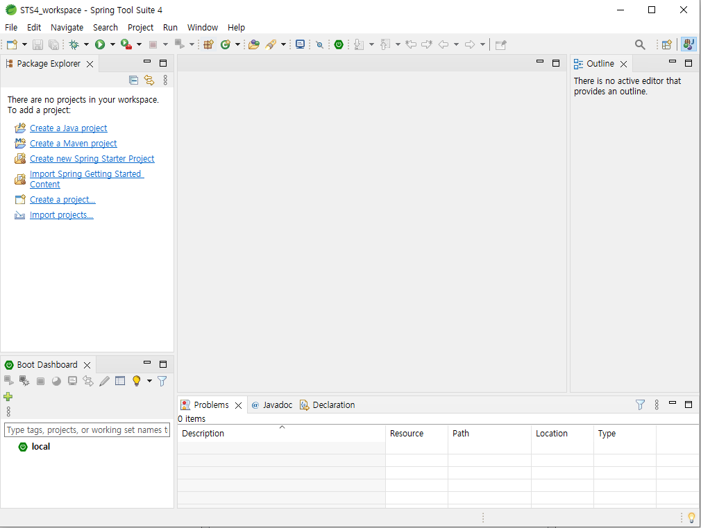Screen dimensions: 701x528
Task: Click the New Java Class icon
Action: point(226,44)
